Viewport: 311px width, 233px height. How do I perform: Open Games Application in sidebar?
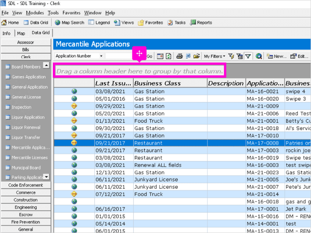click(x=26, y=77)
